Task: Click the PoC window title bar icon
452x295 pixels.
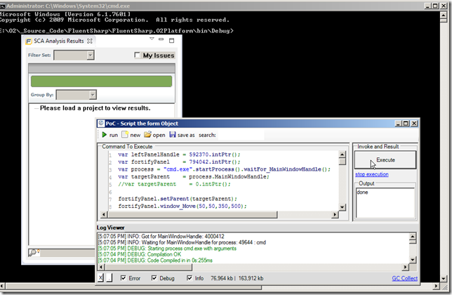Action: pyautogui.click(x=101, y=124)
